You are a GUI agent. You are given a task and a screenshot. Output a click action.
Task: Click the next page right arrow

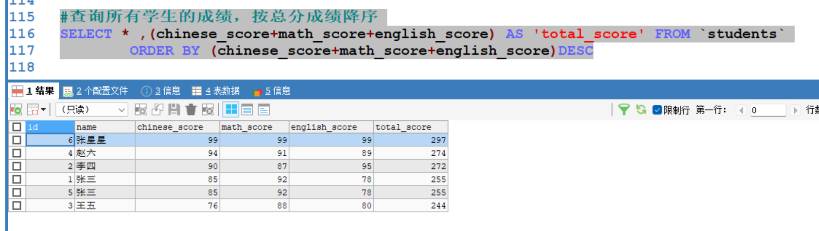[x=795, y=110]
